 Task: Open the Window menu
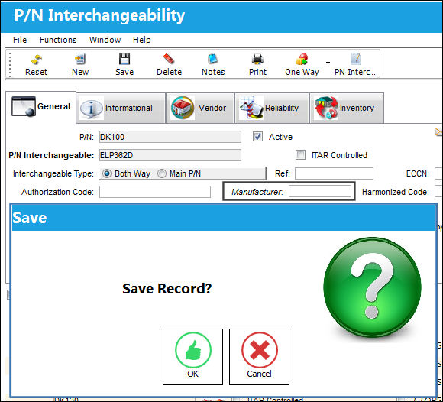(105, 40)
